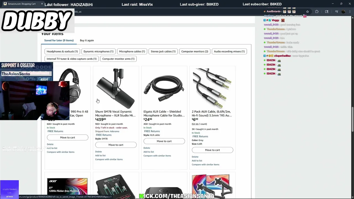Compare the Shure SM7B with similar items
The width and height of the screenshot is (354, 199).
pos(109,159)
